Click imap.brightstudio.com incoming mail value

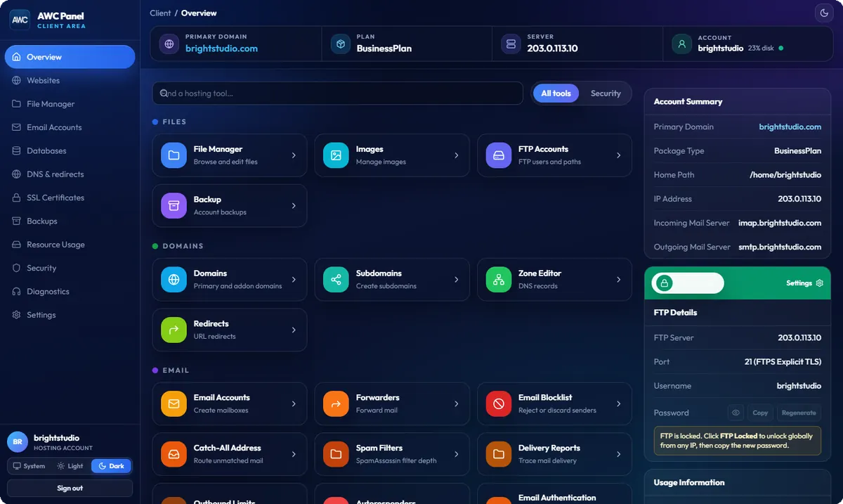point(780,223)
